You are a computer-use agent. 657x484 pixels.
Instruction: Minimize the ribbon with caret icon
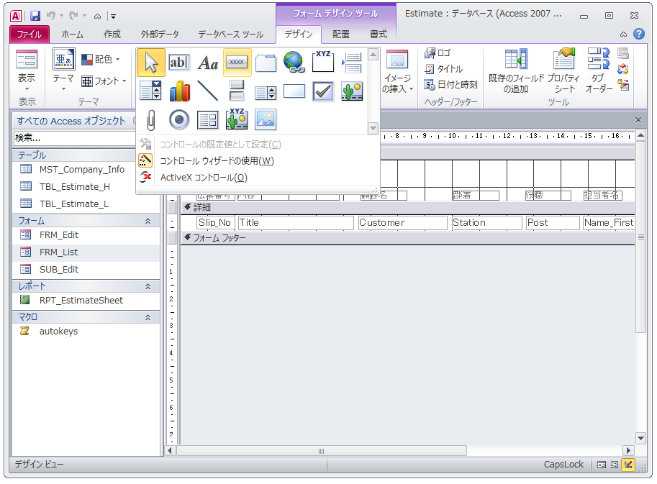point(623,35)
